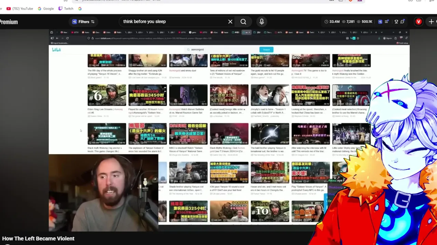This screenshot has width=437, height=245.
Task: Click the magnifying glass search icon
Action: pos(243,22)
